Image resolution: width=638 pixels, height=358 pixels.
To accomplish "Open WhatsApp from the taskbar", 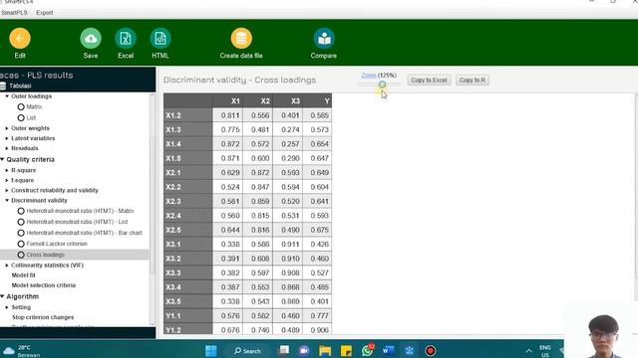I will [368, 350].
